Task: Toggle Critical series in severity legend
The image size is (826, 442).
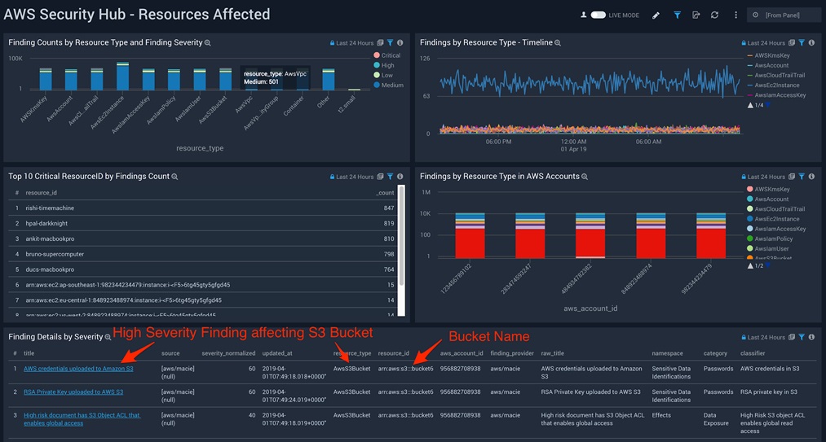Action: tap(387, 55)
